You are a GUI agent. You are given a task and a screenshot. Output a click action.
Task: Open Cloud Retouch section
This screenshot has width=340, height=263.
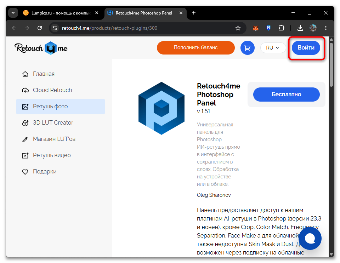pyautogui.click(x=61, y=90)
